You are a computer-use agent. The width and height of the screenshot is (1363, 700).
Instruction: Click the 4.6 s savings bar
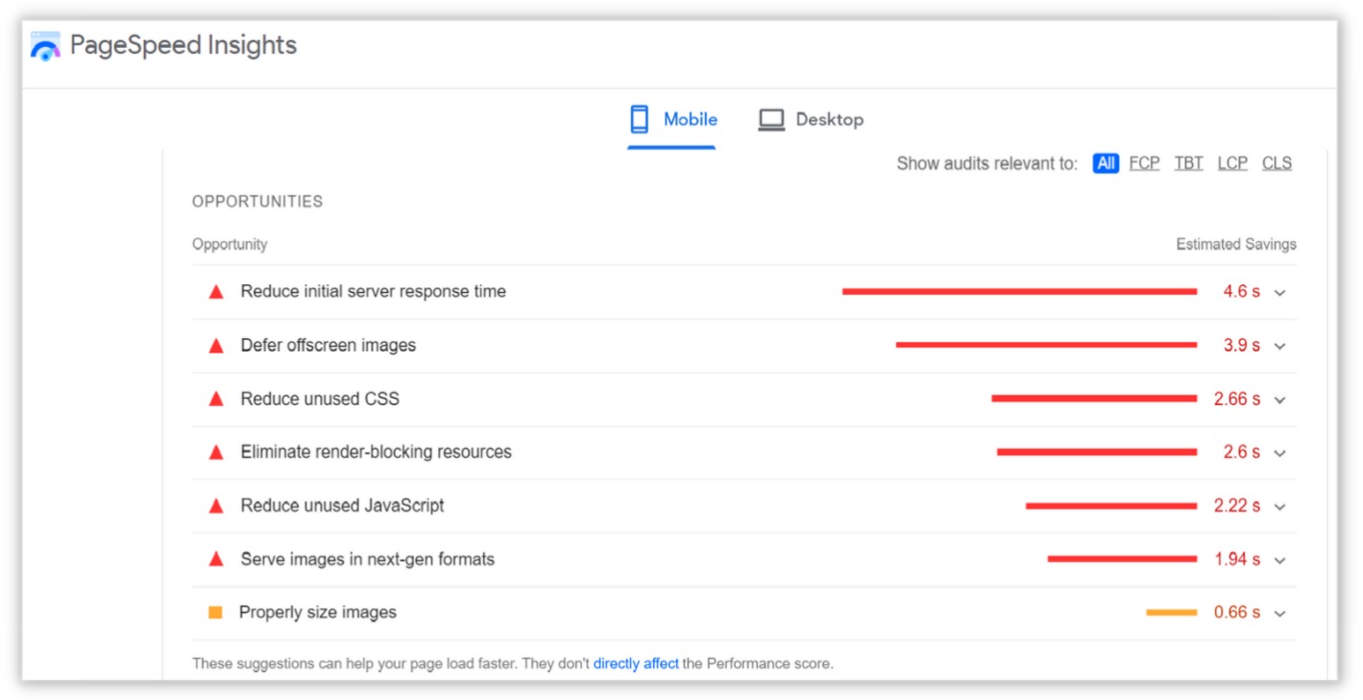tap(1020, 291)
